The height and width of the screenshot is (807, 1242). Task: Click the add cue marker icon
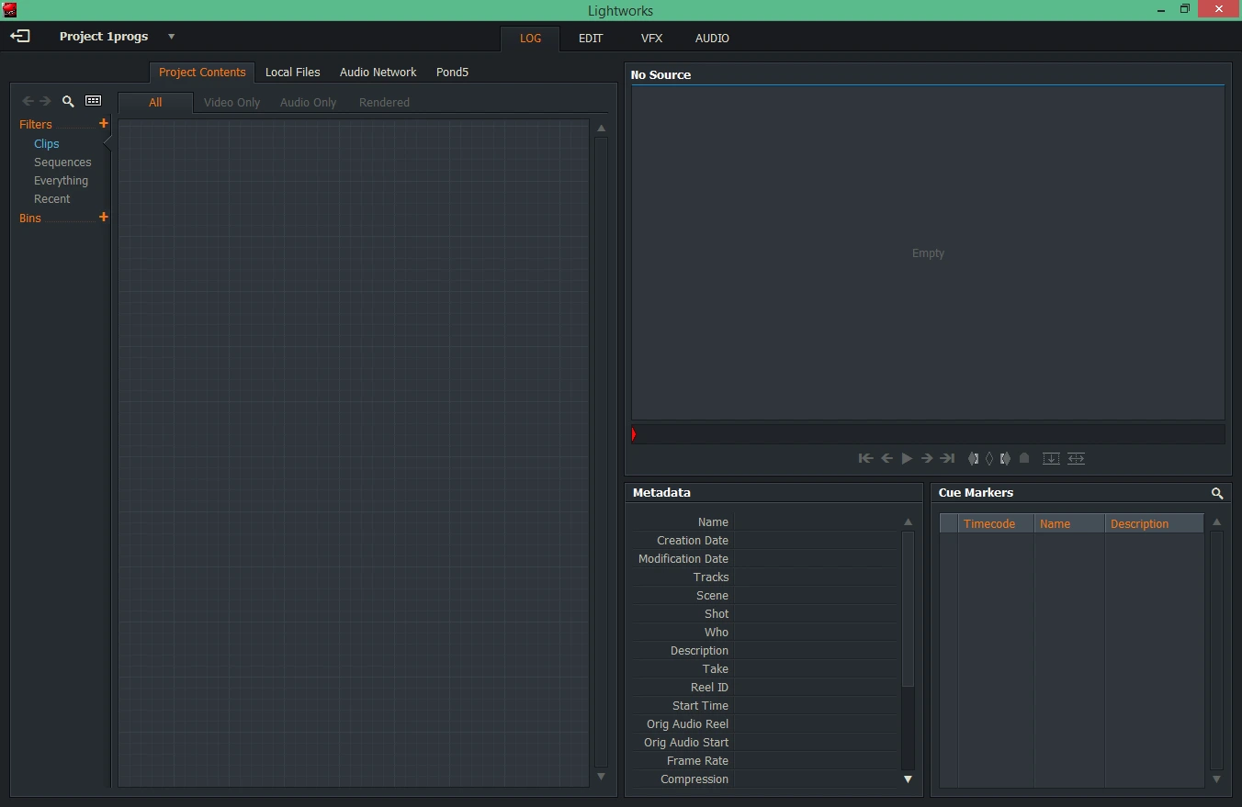pos(1024,458)
